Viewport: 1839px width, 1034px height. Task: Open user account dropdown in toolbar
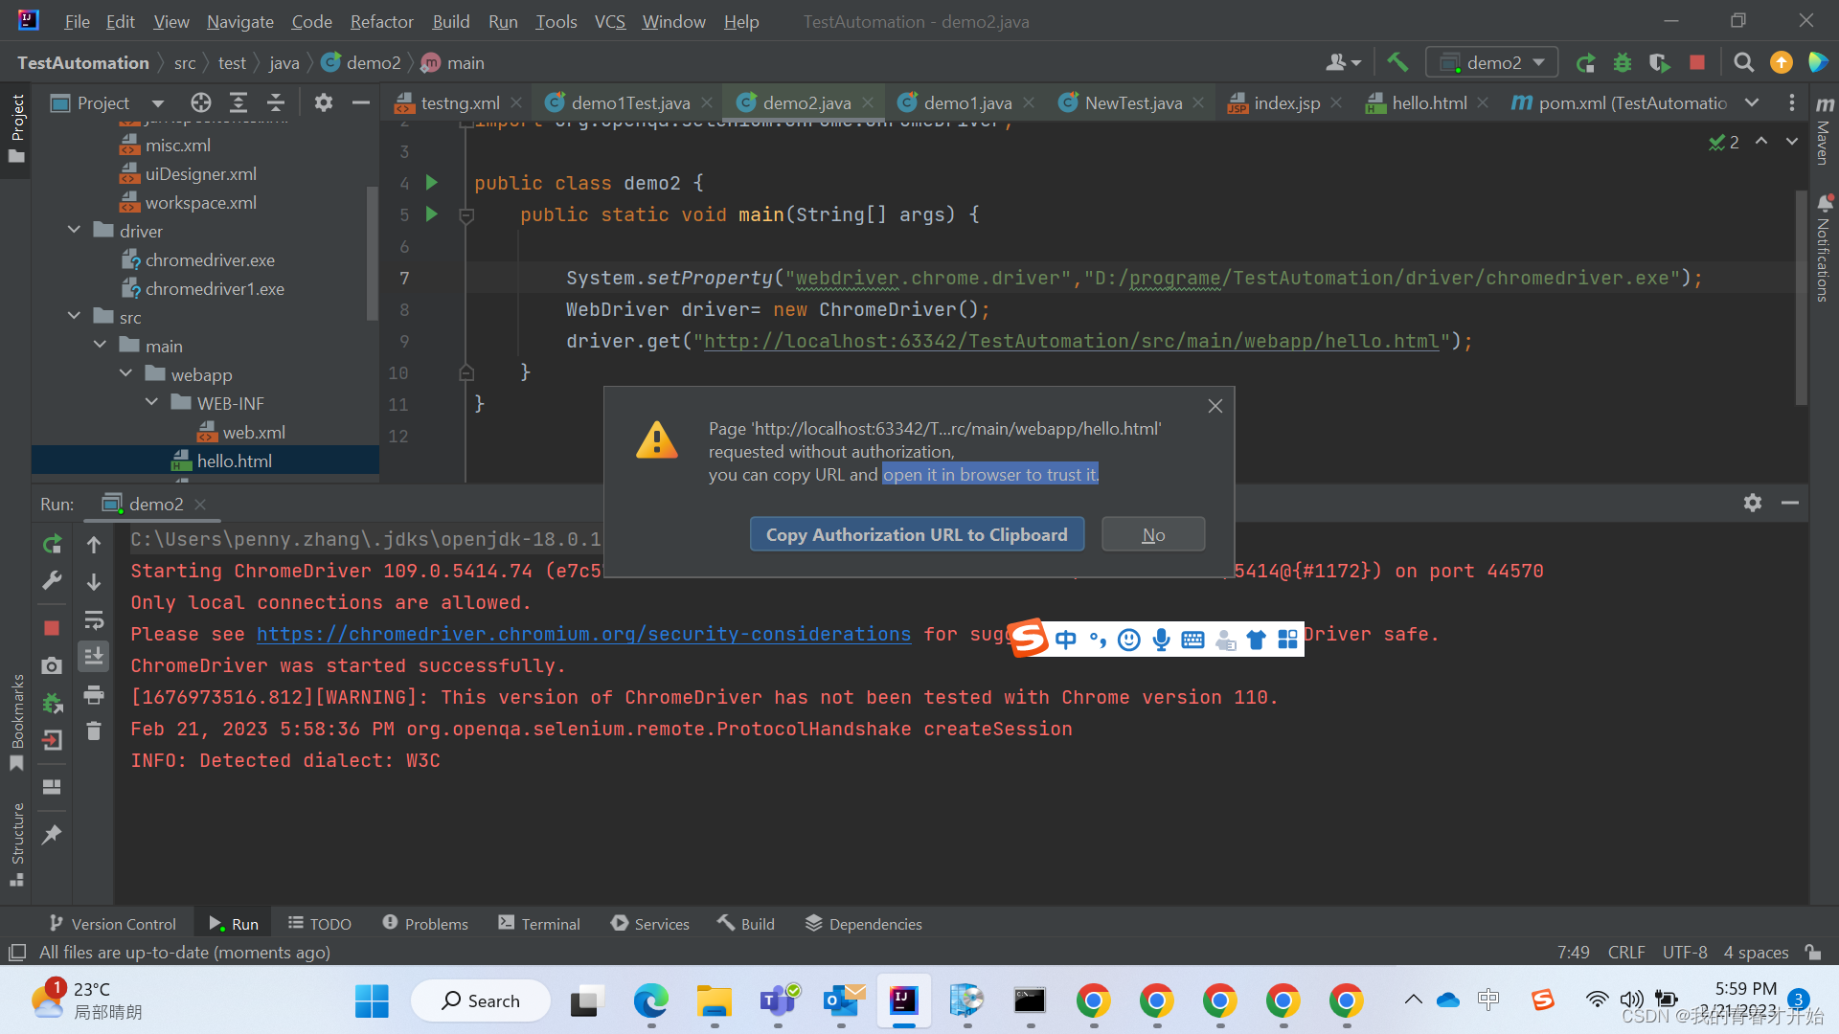1343,62
